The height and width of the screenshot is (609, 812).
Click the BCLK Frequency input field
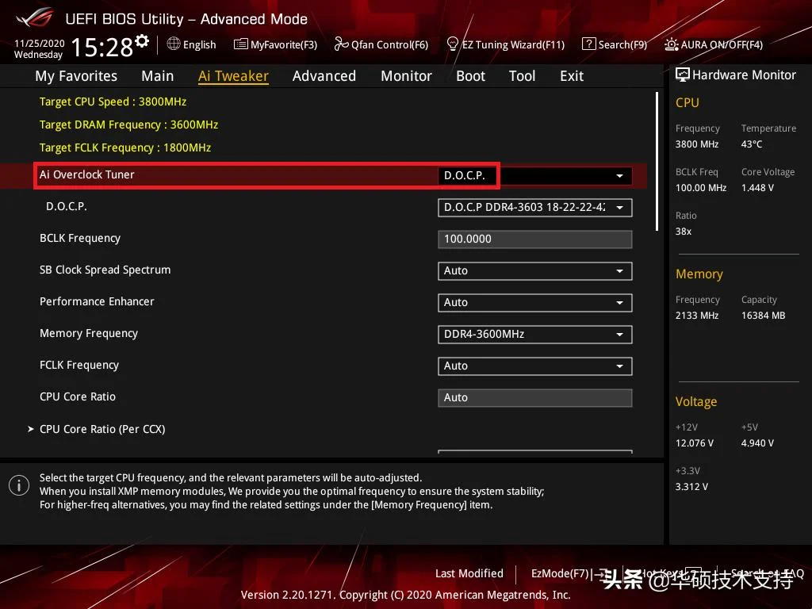534,239
